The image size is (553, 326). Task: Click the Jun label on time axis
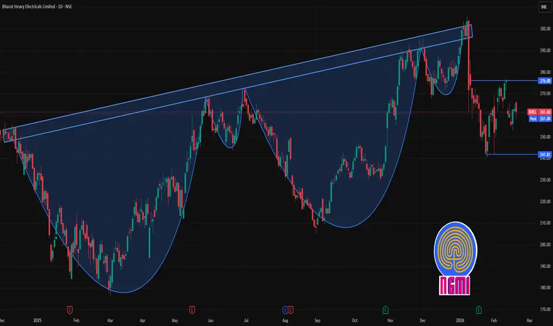click(x=211, y=320)
